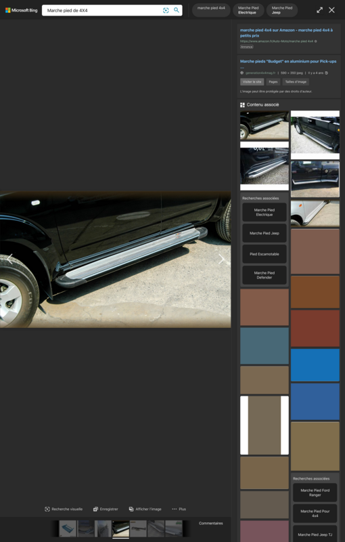Expand the image viewer to fullscreen
345x542 pixels.
pos(319,10)
